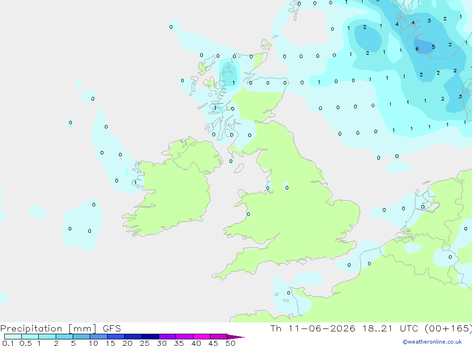Click the '(00+165)' forecast offset text
Image resolution: width=472 pixels, height=346 pixels.
click(x=448, y=329)
